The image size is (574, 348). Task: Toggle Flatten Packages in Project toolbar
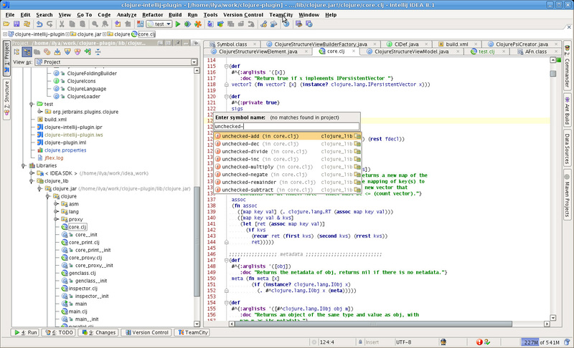tap(17, 52)
